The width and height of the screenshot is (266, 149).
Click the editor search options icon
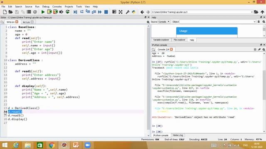(x=148, y=22)
